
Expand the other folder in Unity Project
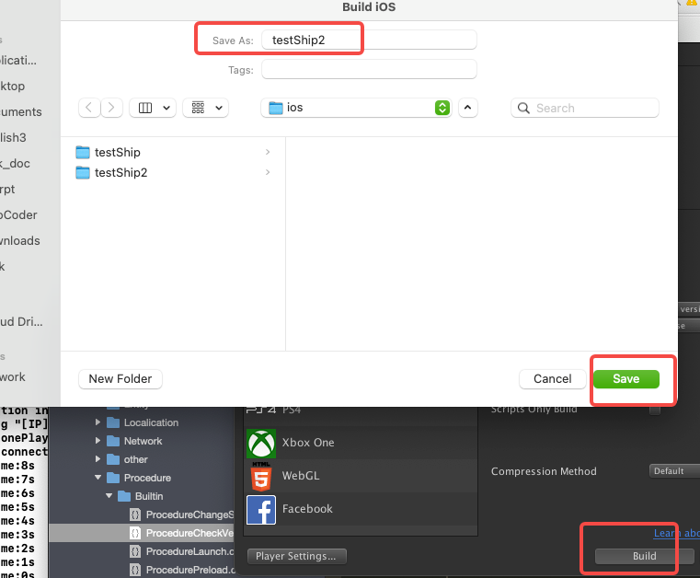98,458
